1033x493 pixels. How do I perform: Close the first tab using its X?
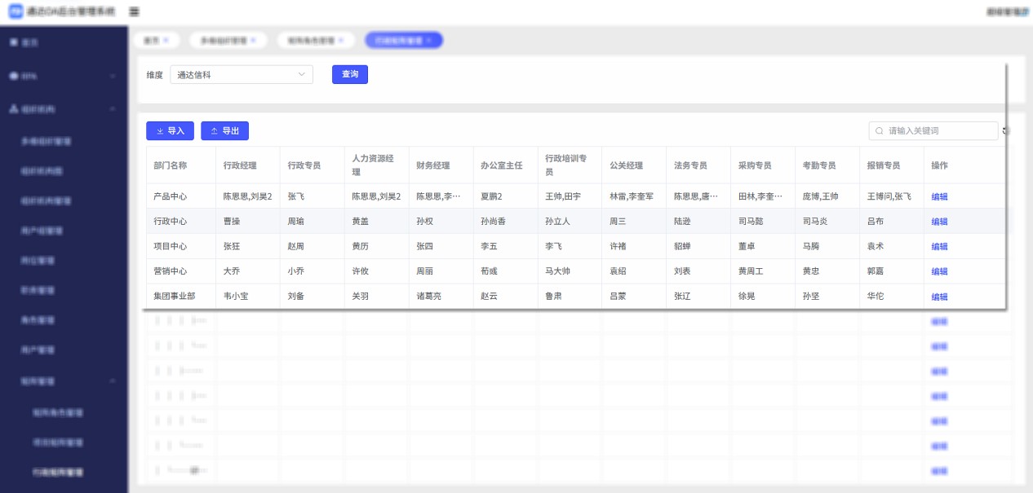pos(166,40)
